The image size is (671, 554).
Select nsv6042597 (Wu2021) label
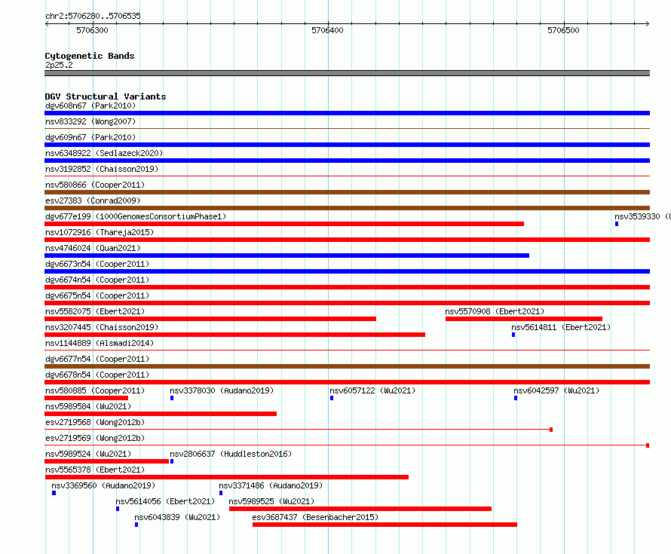pos(556,390)
